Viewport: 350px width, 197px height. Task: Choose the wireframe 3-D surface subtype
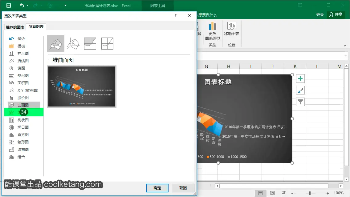[x=73, y=43]
